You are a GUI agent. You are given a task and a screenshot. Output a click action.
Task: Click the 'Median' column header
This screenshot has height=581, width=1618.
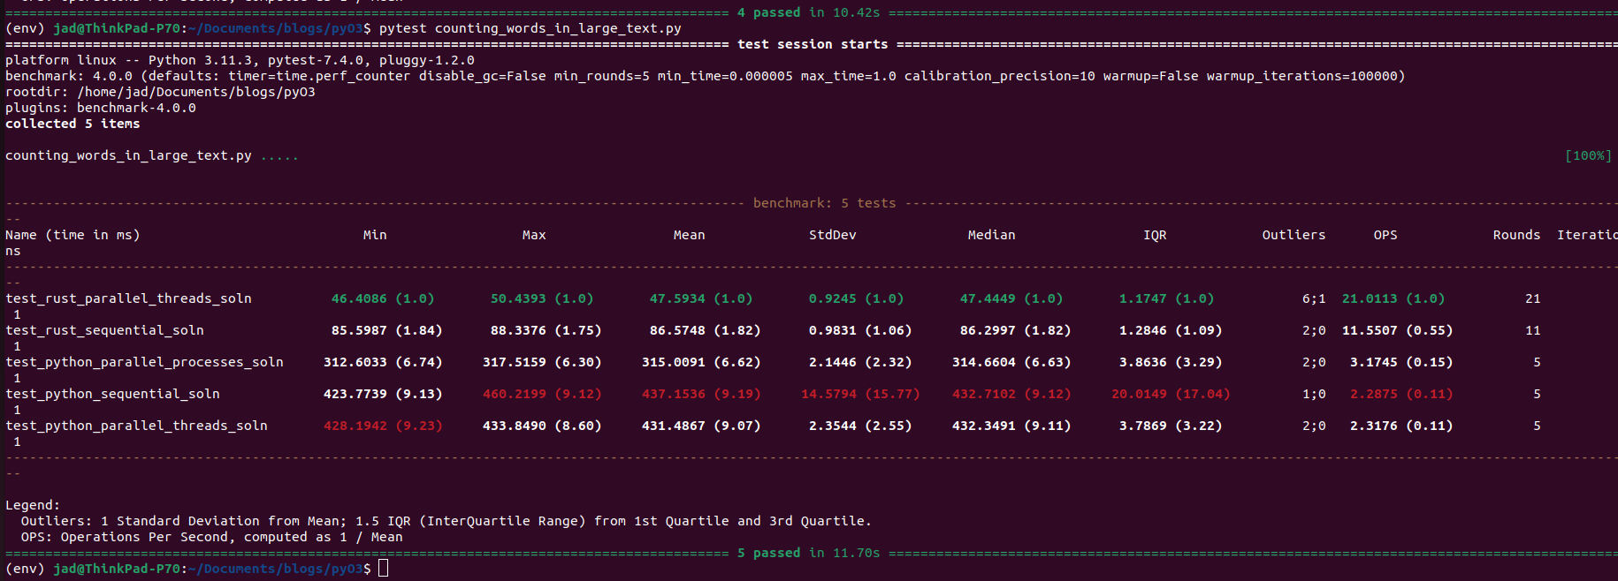[991, 235]
